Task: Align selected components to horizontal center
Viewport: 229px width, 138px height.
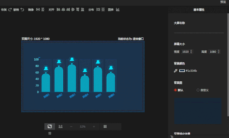Action: tap(63, 10)
